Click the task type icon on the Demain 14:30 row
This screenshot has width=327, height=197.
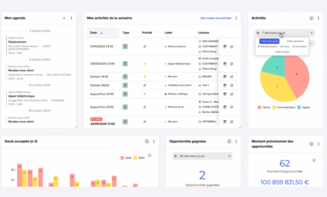pyautogui.click(x=125, y=76)
